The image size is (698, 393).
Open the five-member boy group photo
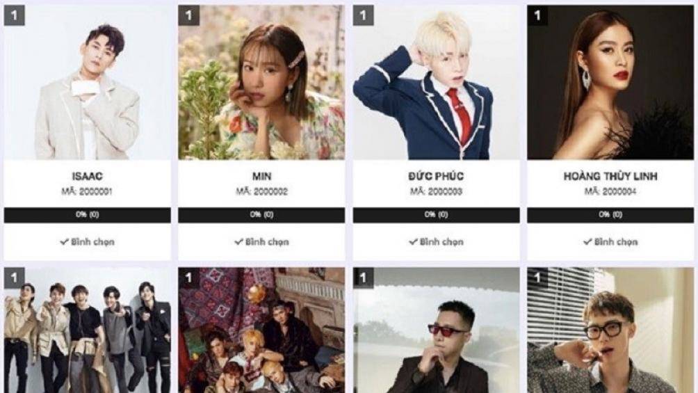click(88, 330)
